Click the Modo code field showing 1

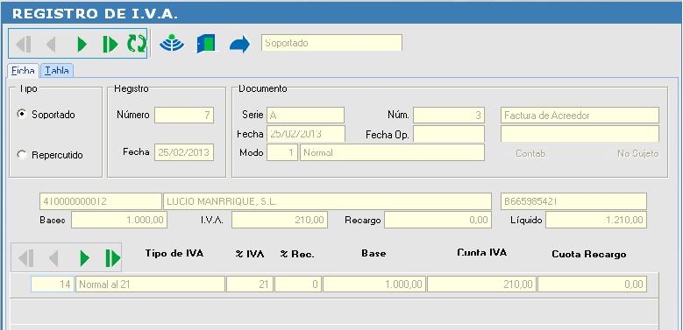pyautogui.click(x=282, y=152)
